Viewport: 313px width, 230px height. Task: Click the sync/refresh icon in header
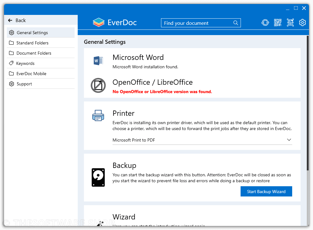[265, 23]
